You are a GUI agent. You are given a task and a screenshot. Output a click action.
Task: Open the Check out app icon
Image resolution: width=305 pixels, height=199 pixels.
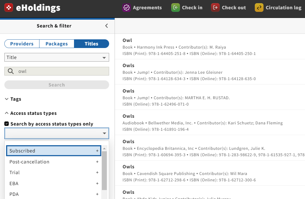[215, 8]
